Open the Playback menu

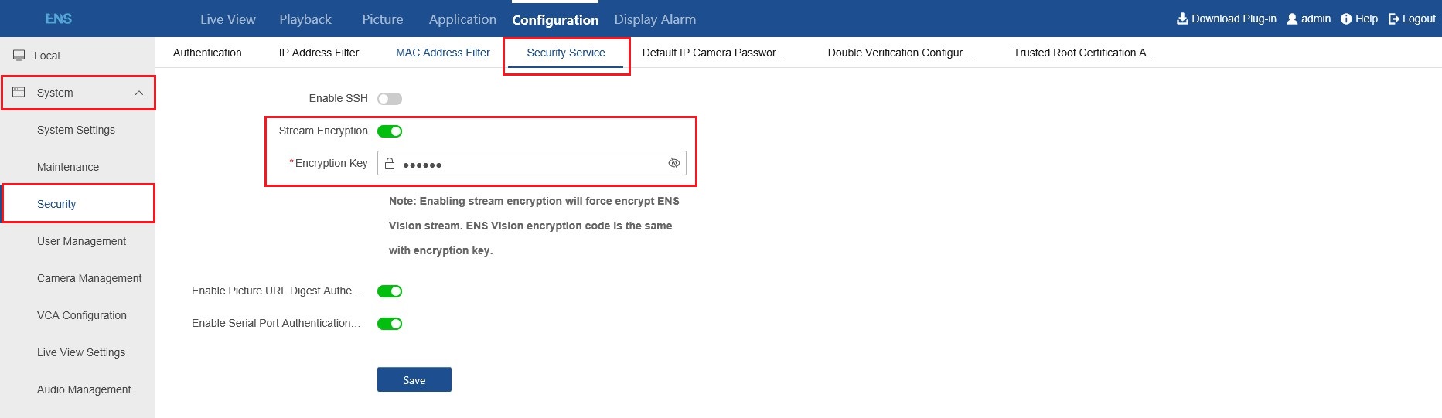pyautogui.click(x=305, y=19)
